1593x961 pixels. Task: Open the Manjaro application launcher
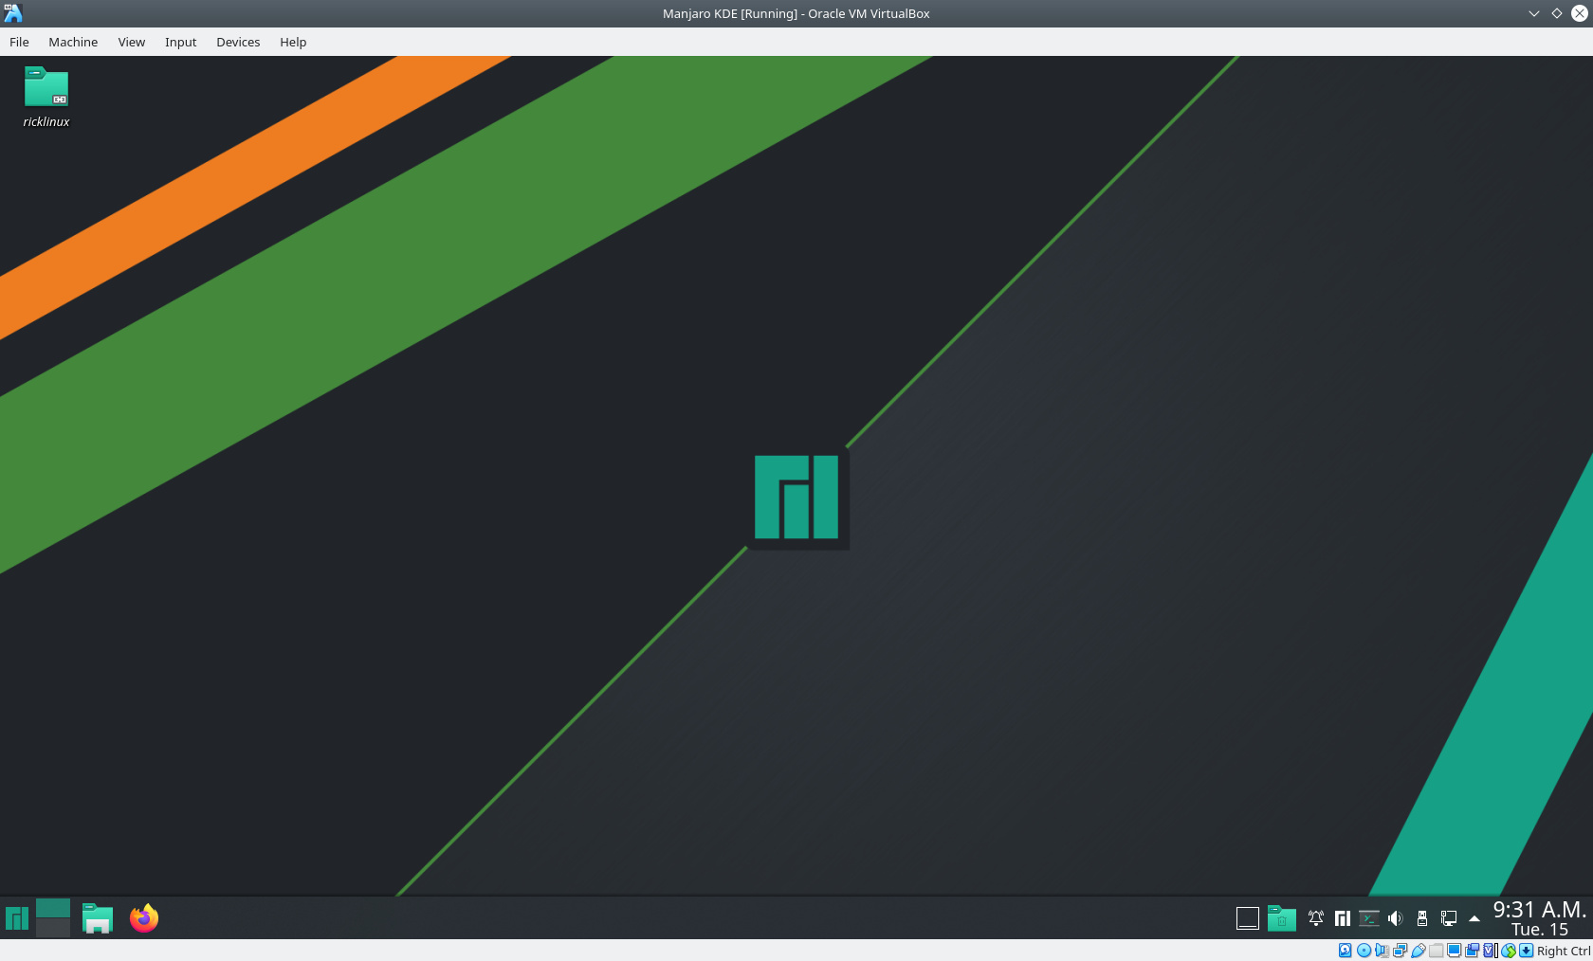point(17,917)
